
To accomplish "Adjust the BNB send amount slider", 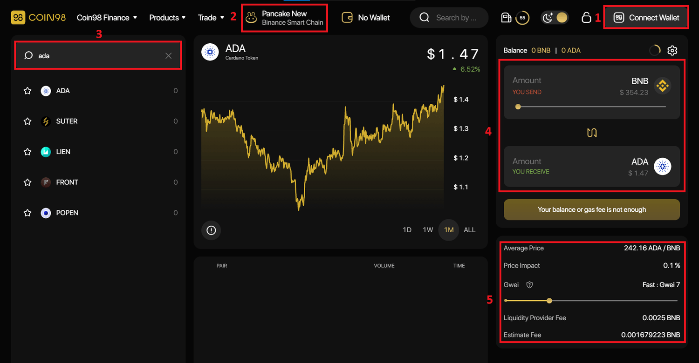I will point(592,107).
